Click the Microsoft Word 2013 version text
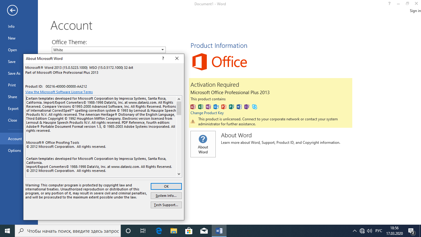 [x=79, y=67]
